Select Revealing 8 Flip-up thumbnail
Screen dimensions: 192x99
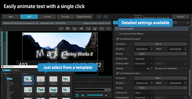pos(66,91)
